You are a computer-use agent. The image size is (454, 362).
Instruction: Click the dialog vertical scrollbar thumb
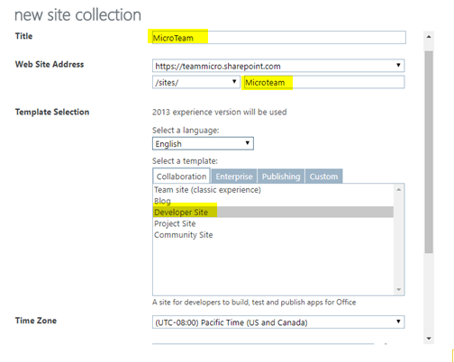pos(429,152)
